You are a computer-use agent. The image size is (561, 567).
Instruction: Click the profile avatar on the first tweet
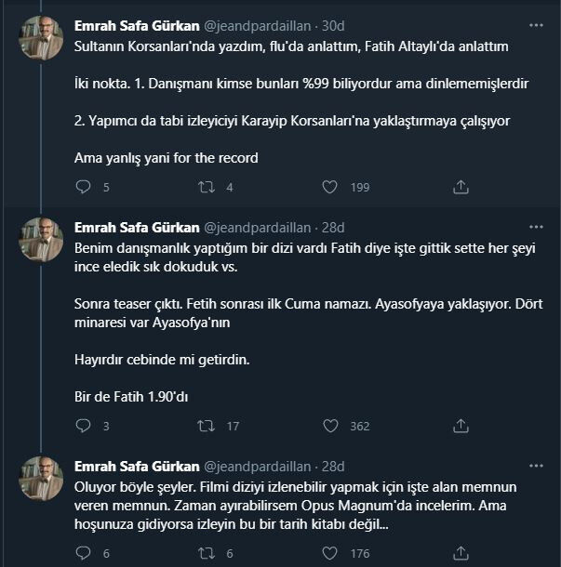41,37
